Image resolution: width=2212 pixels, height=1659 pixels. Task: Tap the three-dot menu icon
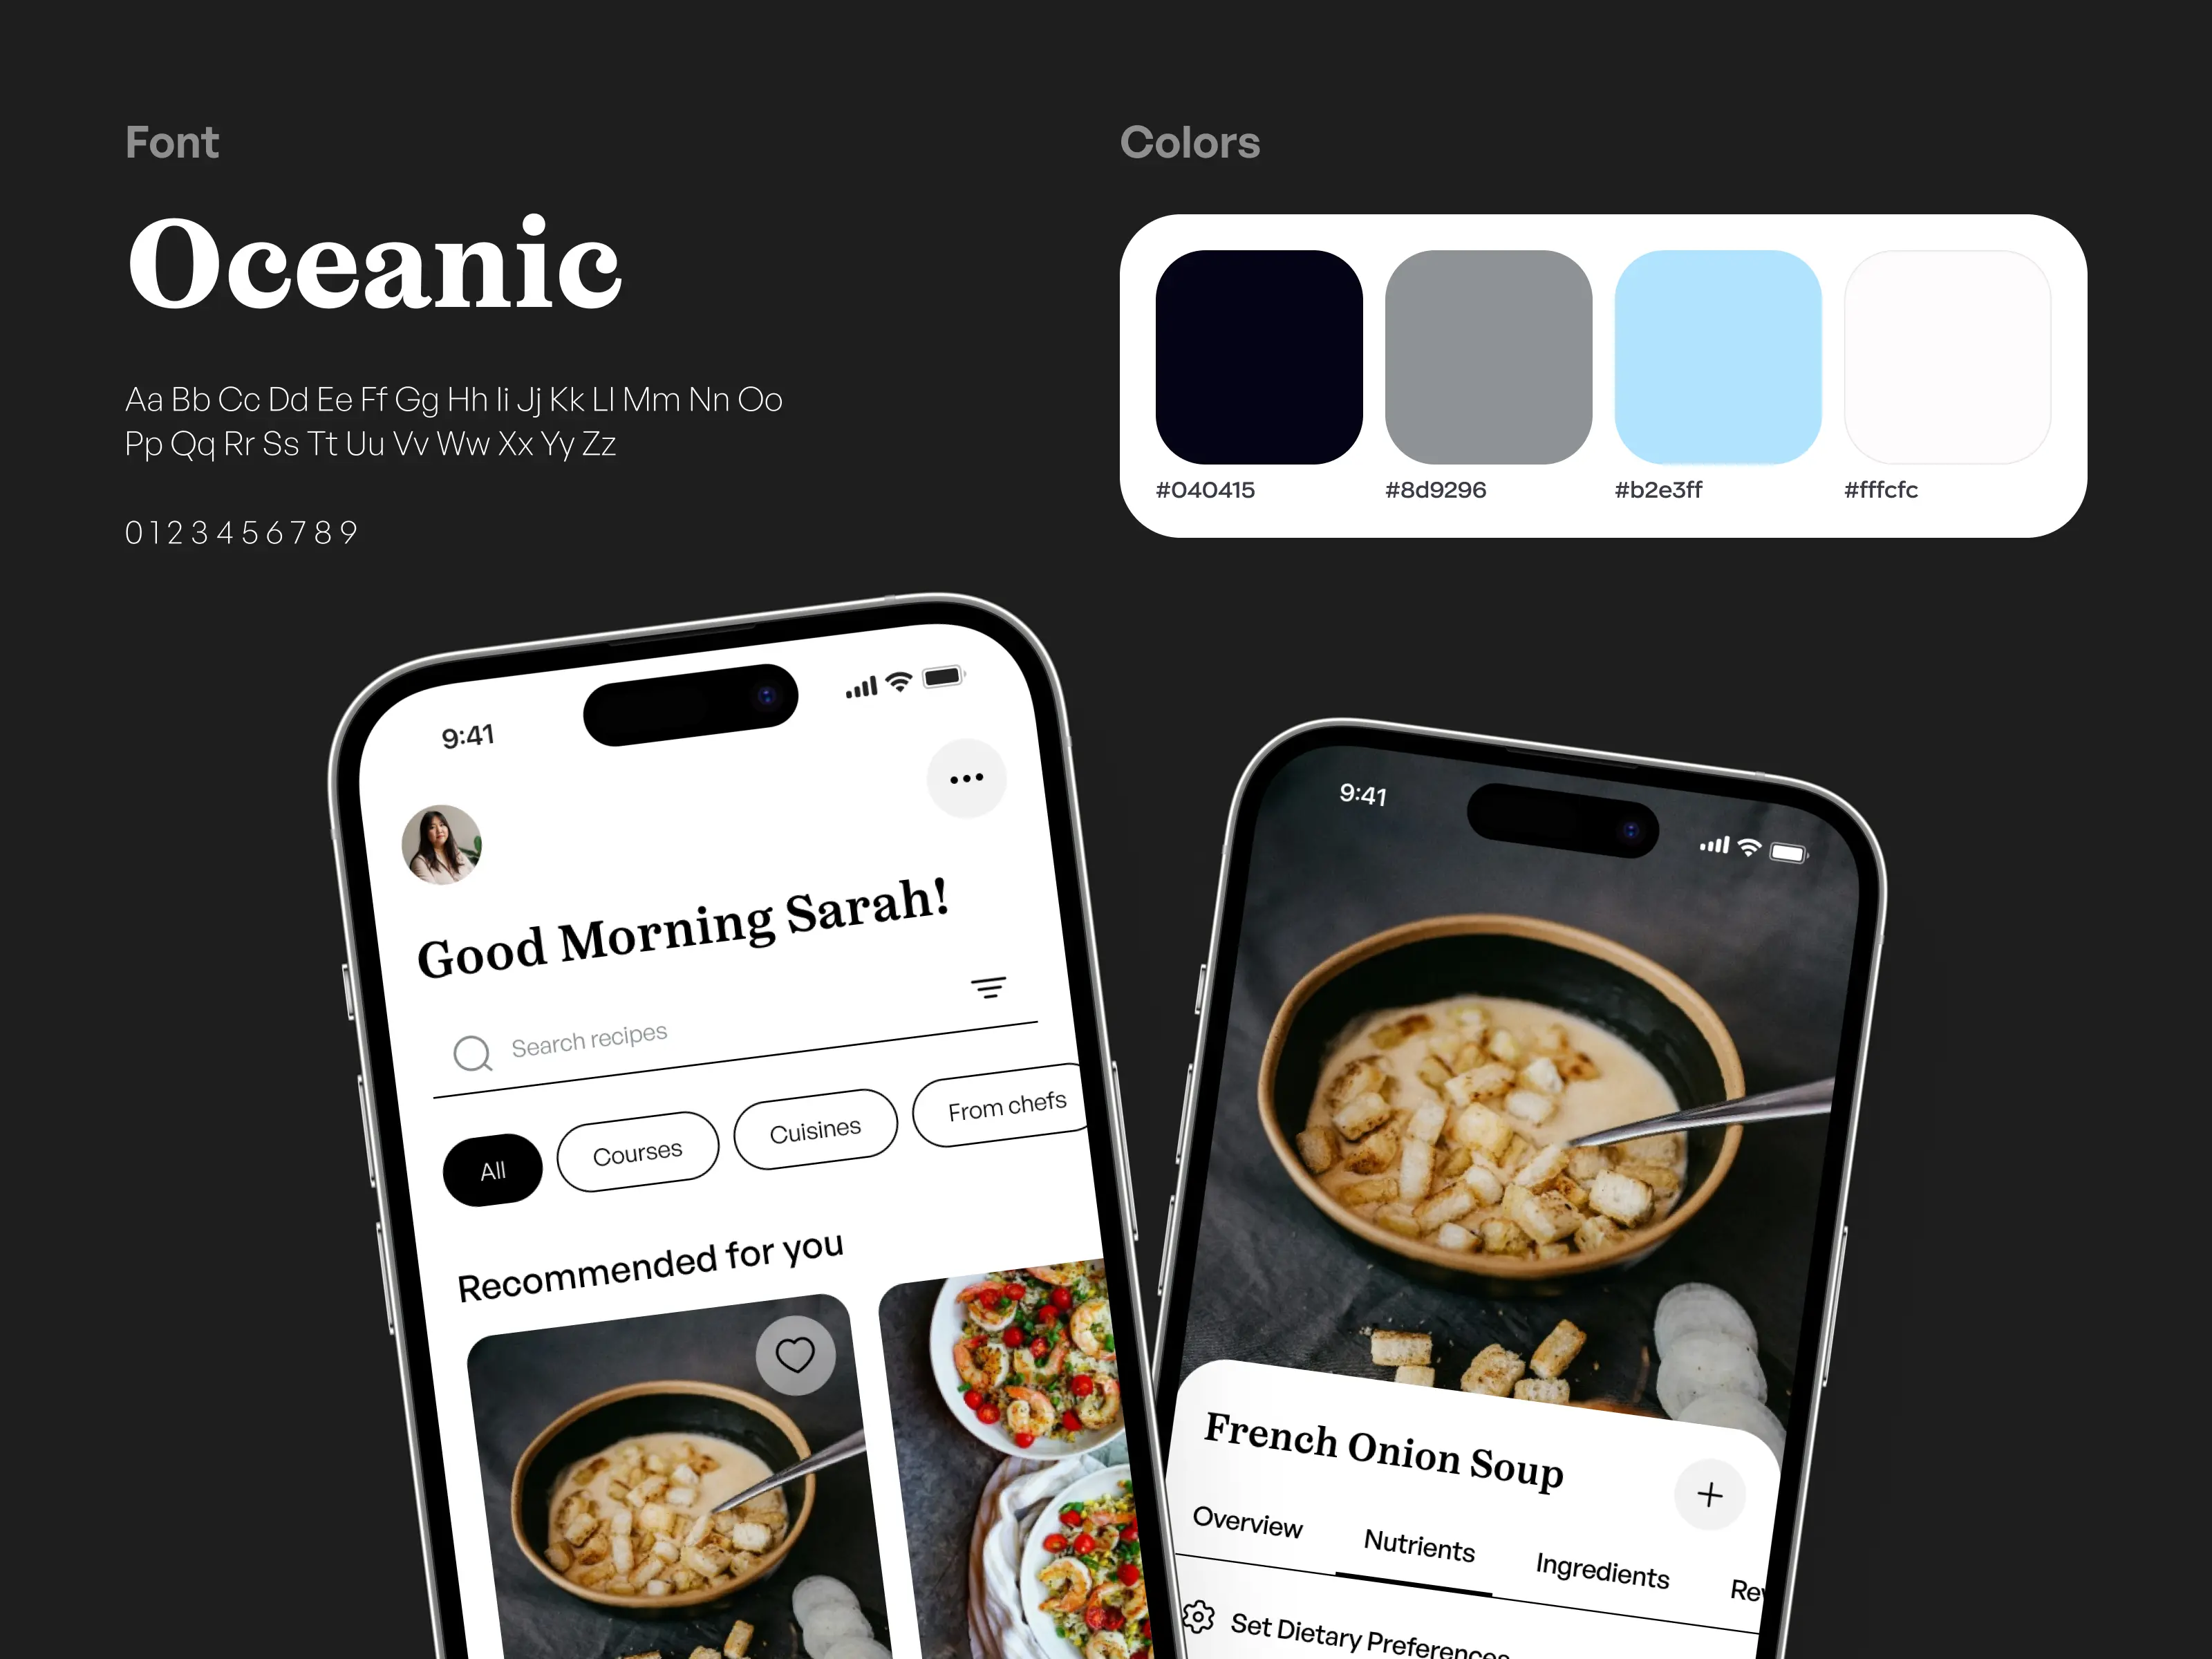[x=965, y=779]
